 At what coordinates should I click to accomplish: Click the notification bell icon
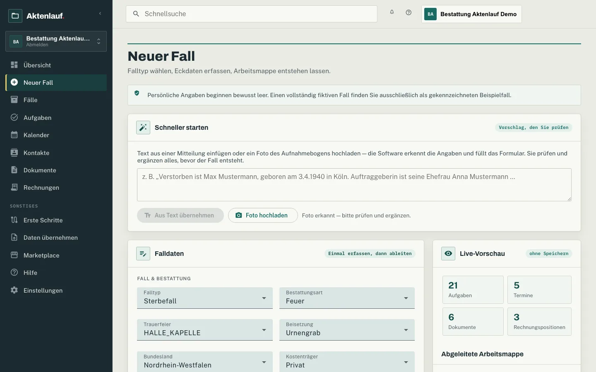392,12
